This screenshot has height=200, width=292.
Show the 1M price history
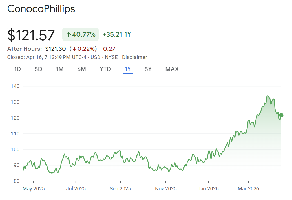point(59,69)
